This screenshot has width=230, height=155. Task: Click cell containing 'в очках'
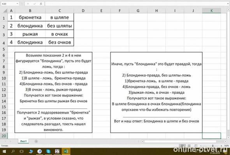pos(60,34)
